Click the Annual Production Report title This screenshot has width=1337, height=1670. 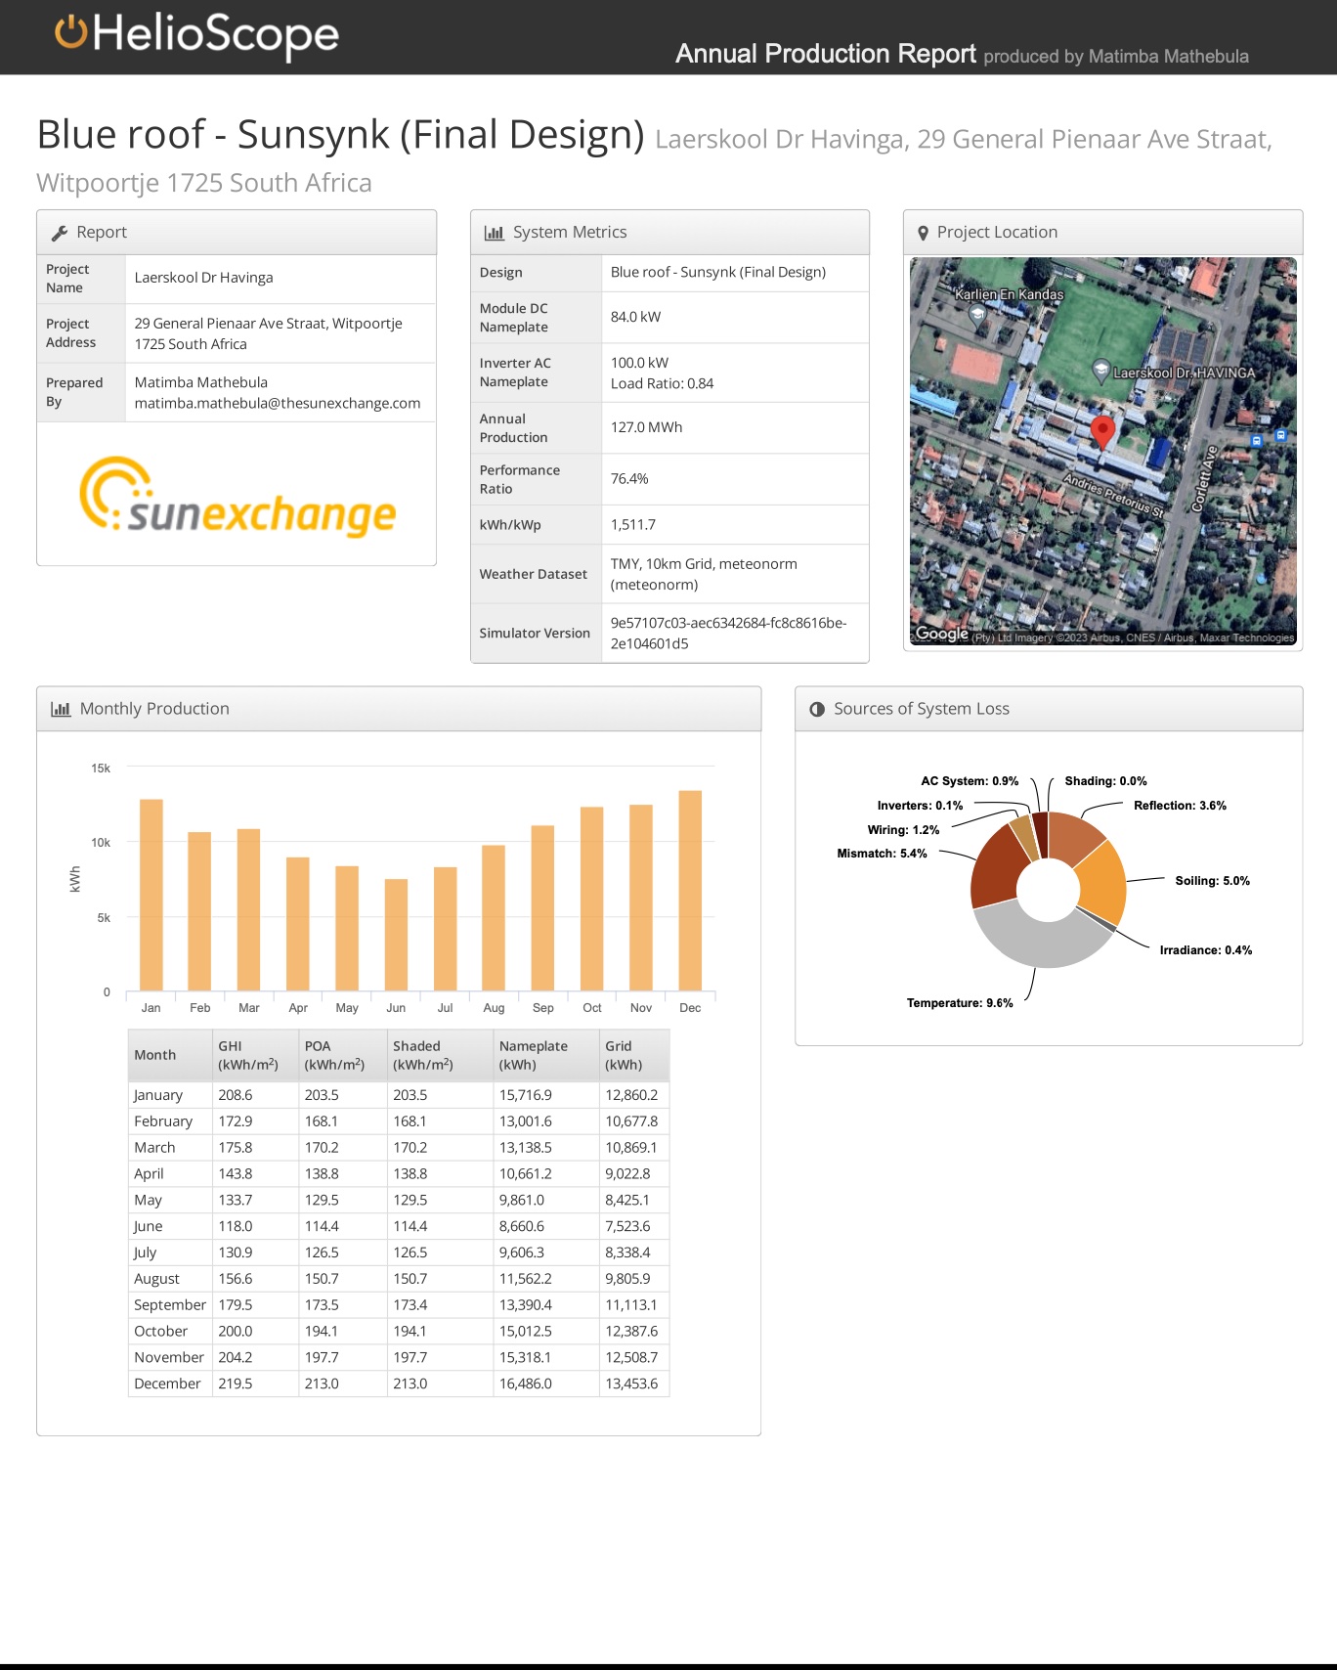[826, 54]
